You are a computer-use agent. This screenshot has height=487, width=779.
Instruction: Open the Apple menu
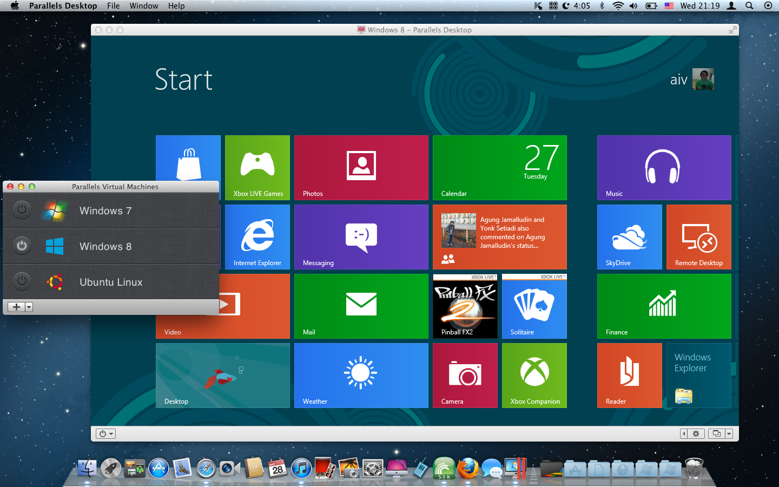coord(15,6)
